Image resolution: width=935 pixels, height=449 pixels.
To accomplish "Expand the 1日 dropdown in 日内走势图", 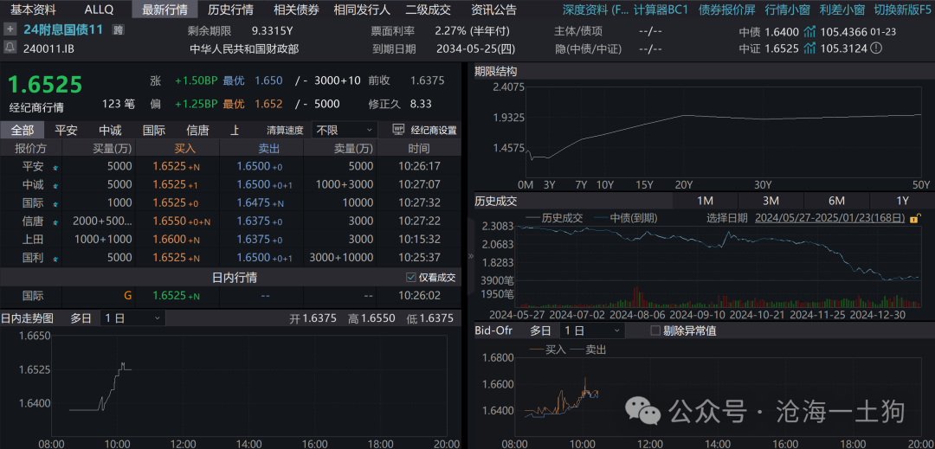I will point(132,318).
